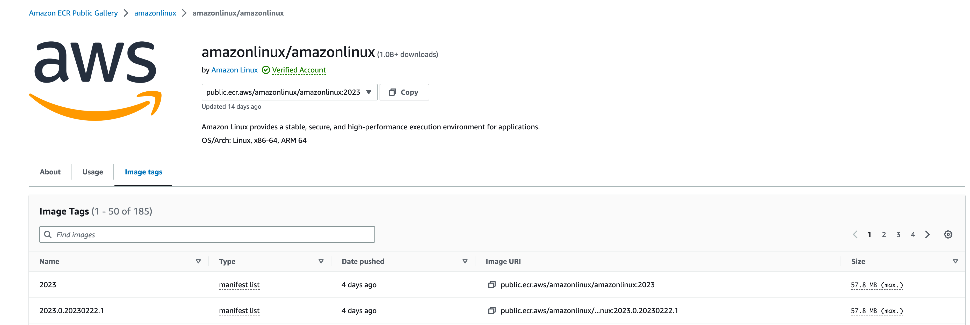970x325 pixels.
Task: Open the Amazon ECR Public Gallery breadcrumb
Action: [73, 13]
